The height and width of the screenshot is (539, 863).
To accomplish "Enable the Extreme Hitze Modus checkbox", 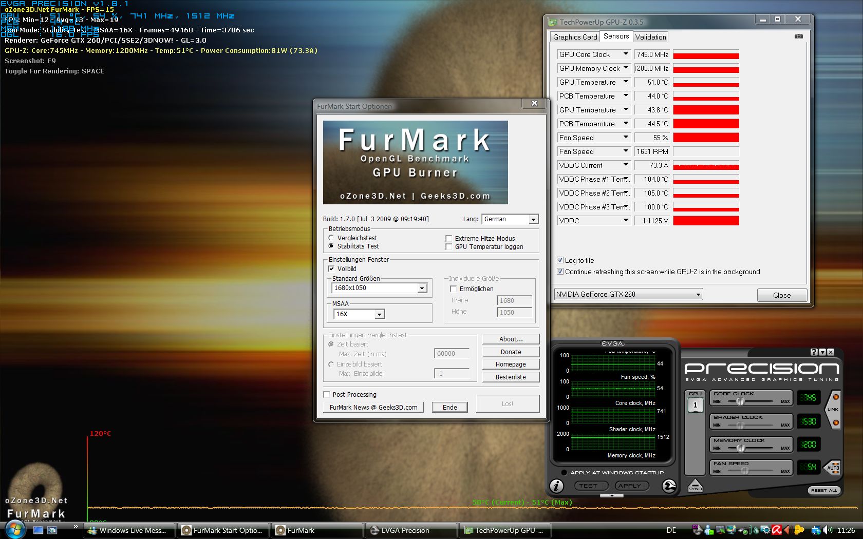I will click(x=448, y=238).
